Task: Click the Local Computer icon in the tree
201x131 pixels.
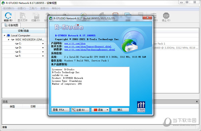Action: [8, 35]
